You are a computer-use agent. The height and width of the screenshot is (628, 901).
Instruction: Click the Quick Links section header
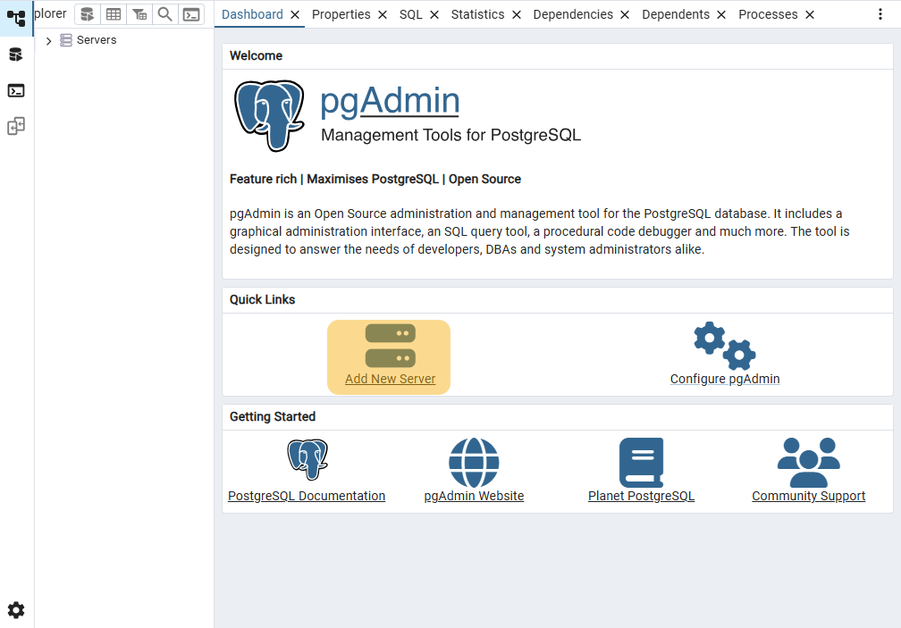point(262,299)
